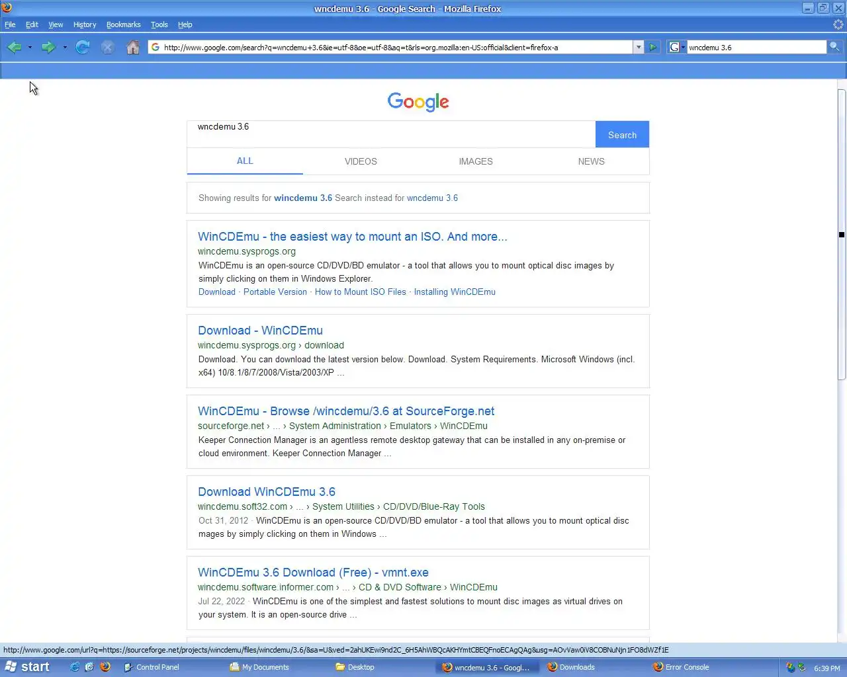Launch Firefox from quick launch
The image size is (847, 677).
point(105,667)
